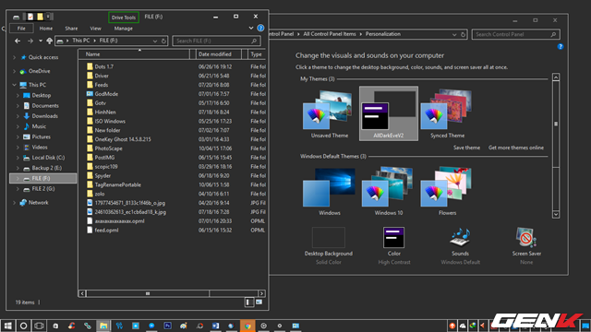
Task: Select the Dots 1.7 folder
Action: [x=104, y=66]
